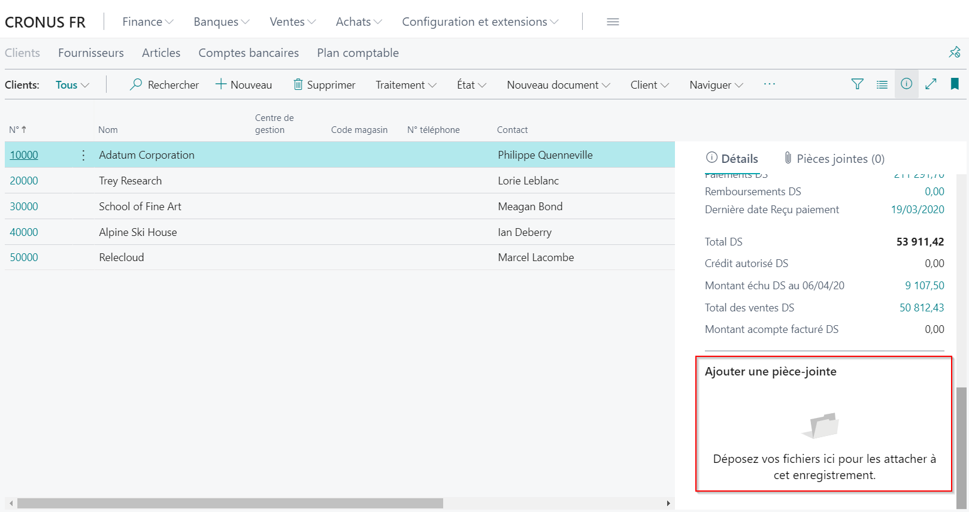The height and width of the screenshot is (512, 969).
Task: Click the bookmark this page icon
Action: point(955,84)
